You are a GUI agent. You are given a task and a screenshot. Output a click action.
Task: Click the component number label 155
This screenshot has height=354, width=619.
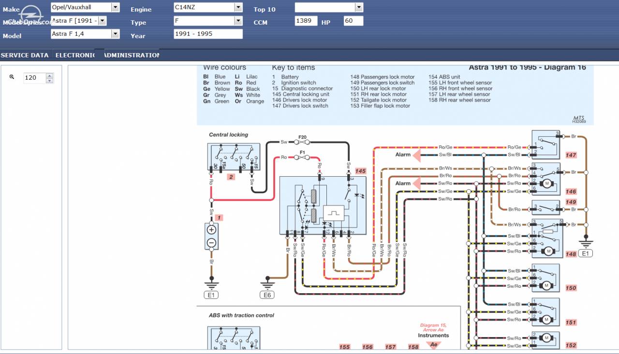(344, 347)
